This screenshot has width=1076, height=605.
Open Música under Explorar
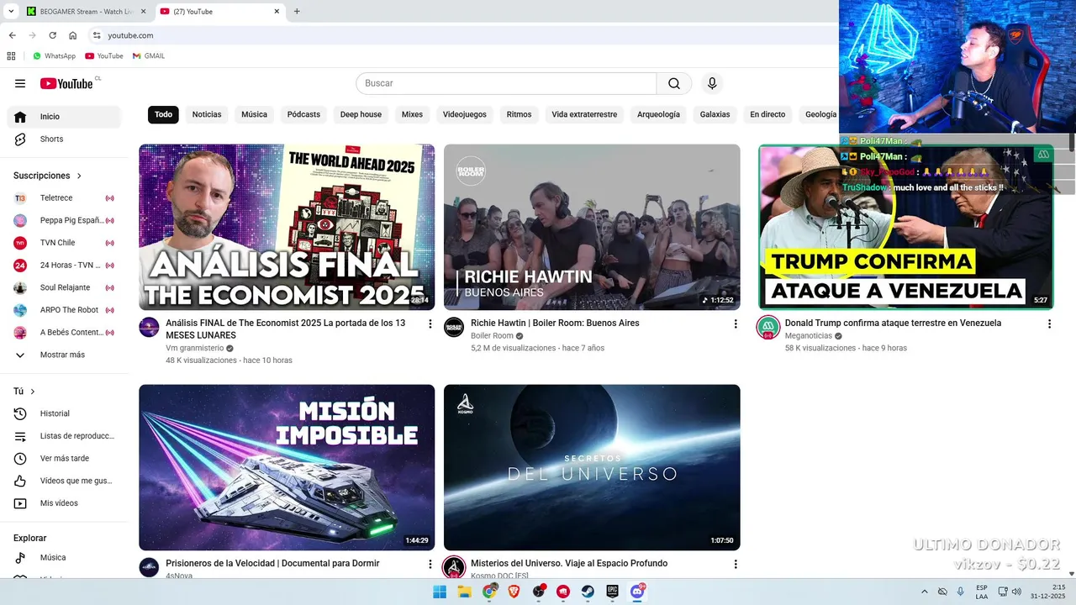(64, 558)
